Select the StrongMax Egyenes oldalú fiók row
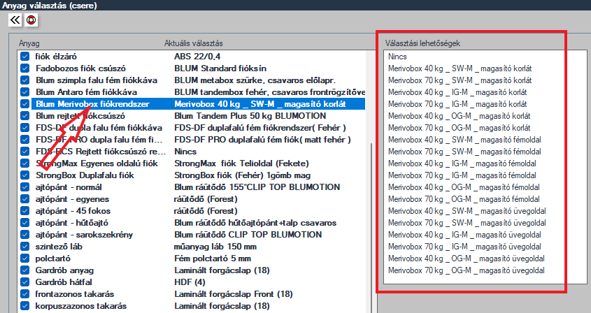Viewport: 591px width, 313px height. (x=192, y=163)
